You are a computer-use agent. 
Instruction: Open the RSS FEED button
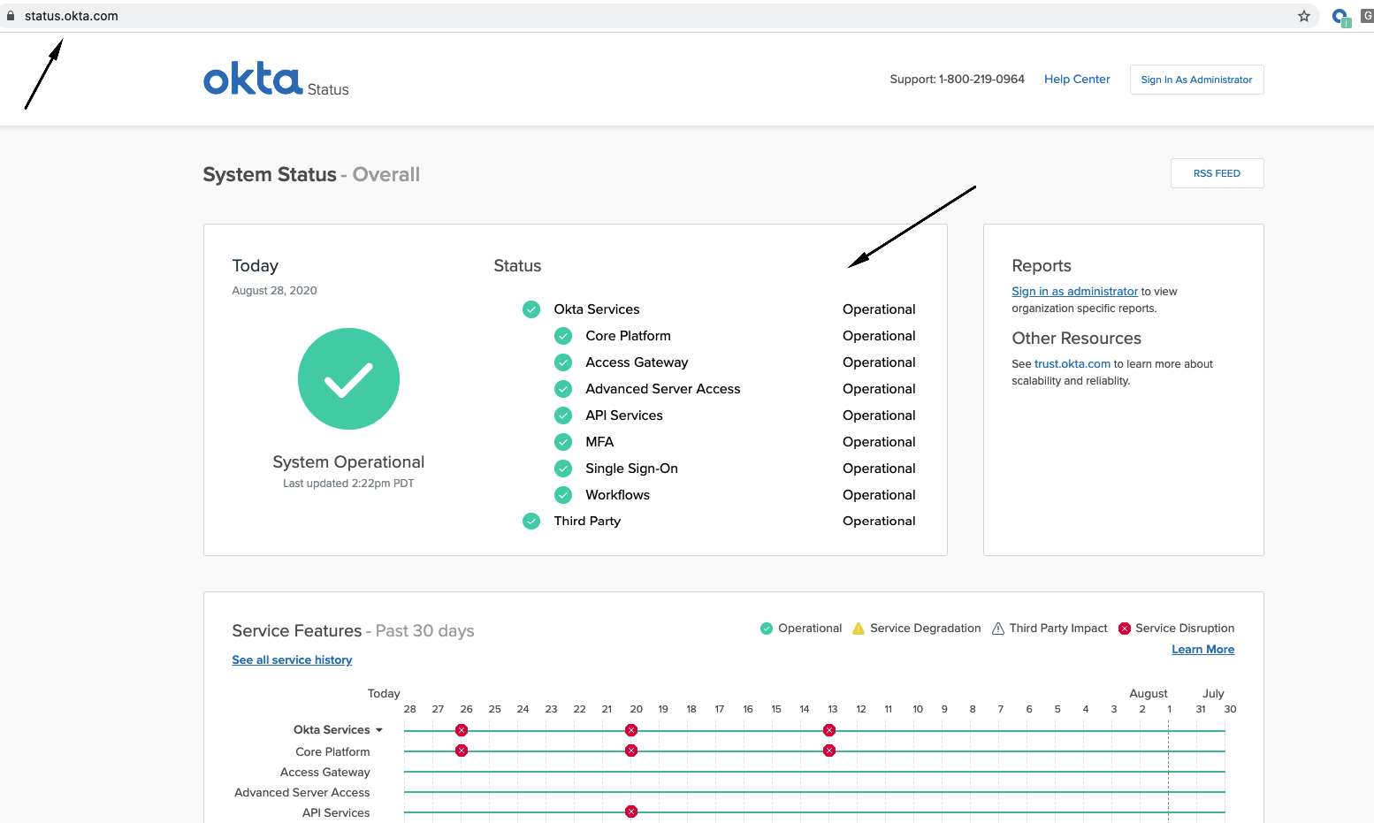[x=1217, y=173]
